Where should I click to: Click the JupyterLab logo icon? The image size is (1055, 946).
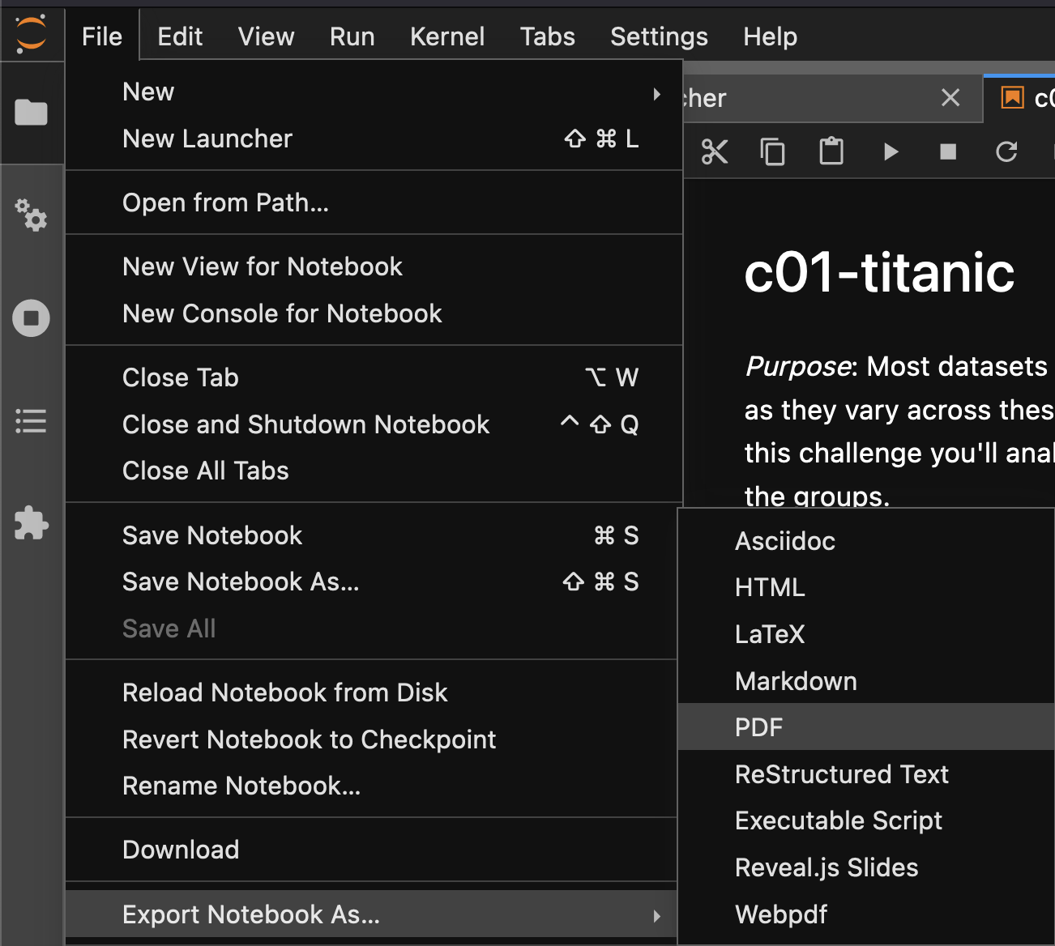[32, 34]
